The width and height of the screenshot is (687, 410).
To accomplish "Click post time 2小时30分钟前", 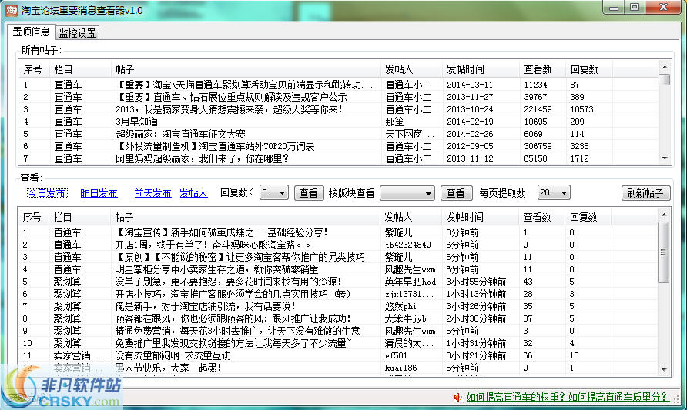I will pos(476,318).
